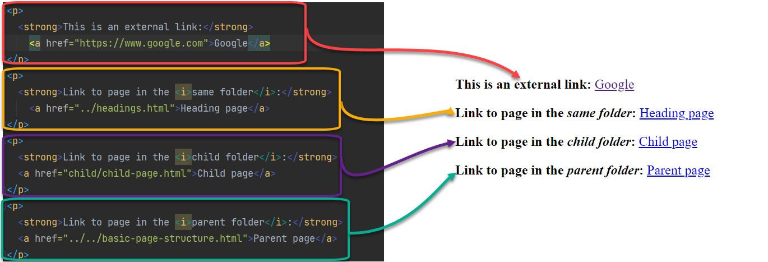Click the https://www.google.com href value in code
768x262 pixels.
[141, 43]
